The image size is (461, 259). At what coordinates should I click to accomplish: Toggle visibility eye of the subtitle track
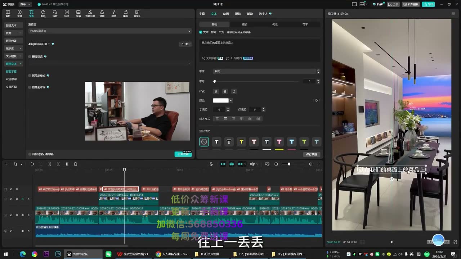point(17,189)
